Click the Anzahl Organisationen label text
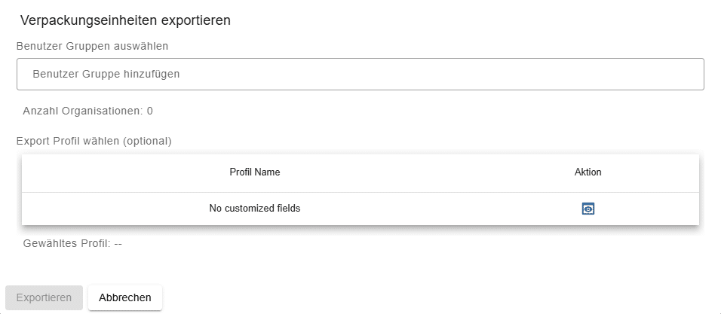721x314 pixels. pos(82,111)
